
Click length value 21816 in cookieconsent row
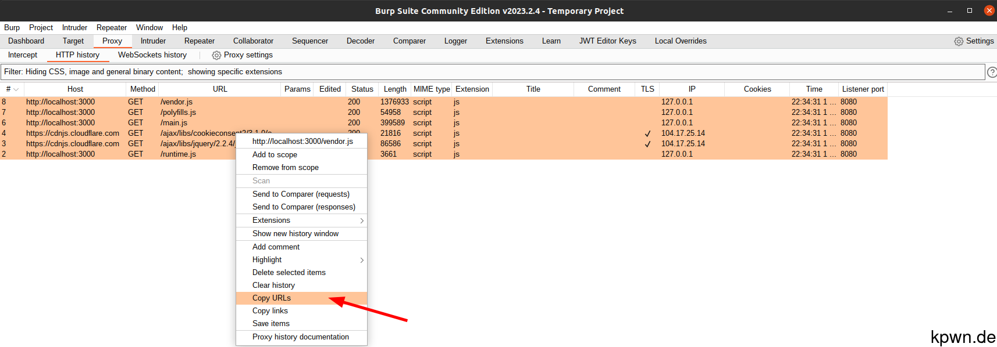point(390,133)
